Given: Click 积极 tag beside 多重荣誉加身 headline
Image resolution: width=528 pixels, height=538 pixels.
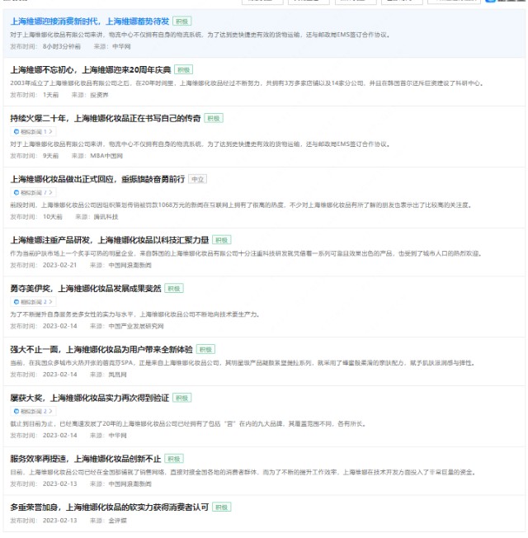Looking at the screenshot, I should coord(222,507).
